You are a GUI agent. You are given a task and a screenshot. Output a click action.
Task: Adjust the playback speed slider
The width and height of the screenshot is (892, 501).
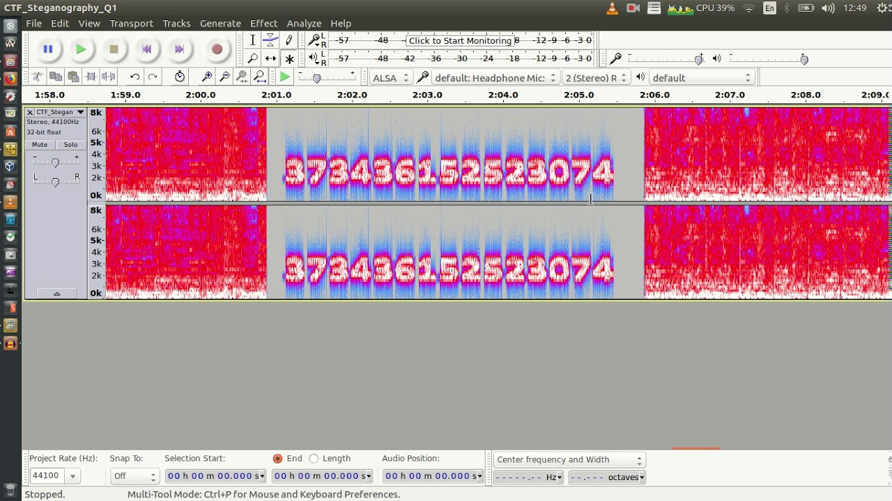317,79
